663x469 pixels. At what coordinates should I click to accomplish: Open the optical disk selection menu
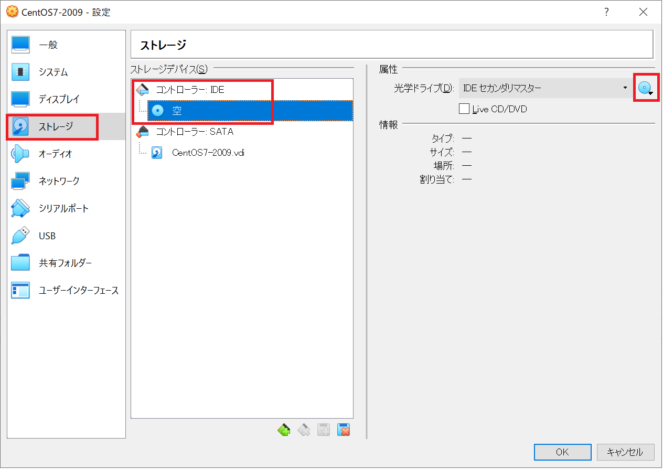pos(645,87)
